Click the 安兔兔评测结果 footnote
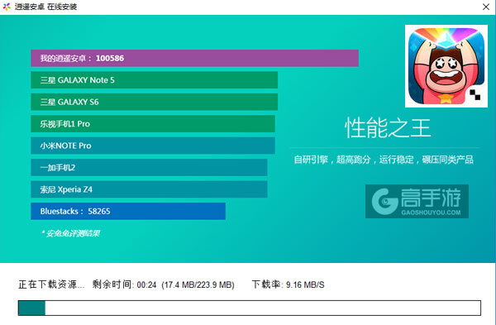Image resolution: width=496 pixels, height=325 pixels. [70, 233]
